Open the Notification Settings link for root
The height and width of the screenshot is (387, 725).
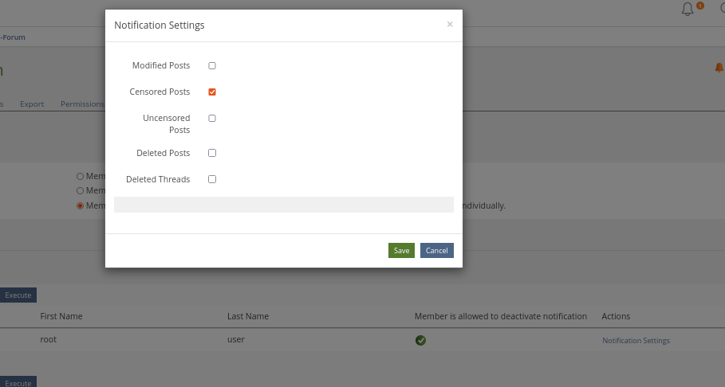click(x=636, y=341)
